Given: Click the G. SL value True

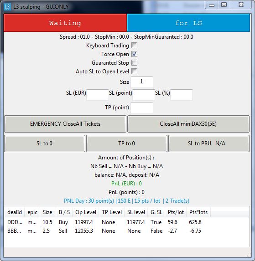Looking at the screenshot, I should click(x=156, y=222).
